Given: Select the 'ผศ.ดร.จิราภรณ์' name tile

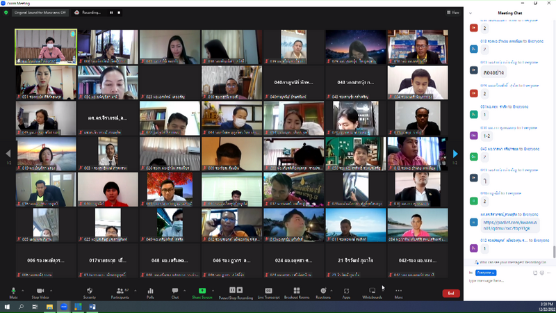Looking at the screenshot, I should pos(108,118).
